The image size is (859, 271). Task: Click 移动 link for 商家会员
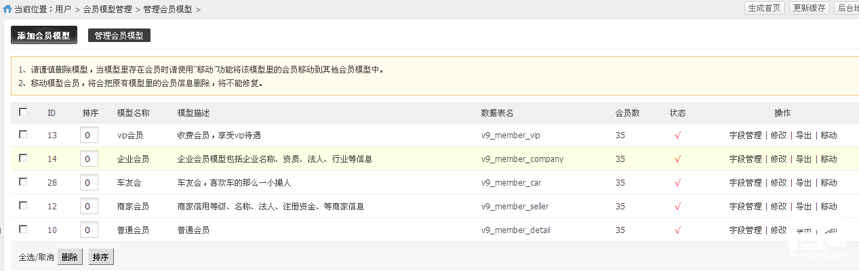[x=828, y=207]
